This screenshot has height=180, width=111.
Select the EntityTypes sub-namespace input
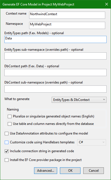[x=56, y=56]
